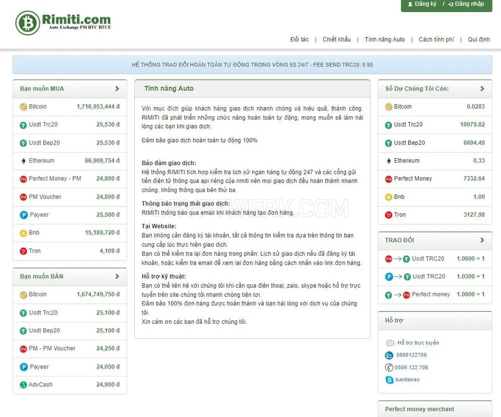The image size is (501, 417).
Task: Click Perfect Money - PM icon in MUA list
Action: pyautogui.click(x=24, y=179)
